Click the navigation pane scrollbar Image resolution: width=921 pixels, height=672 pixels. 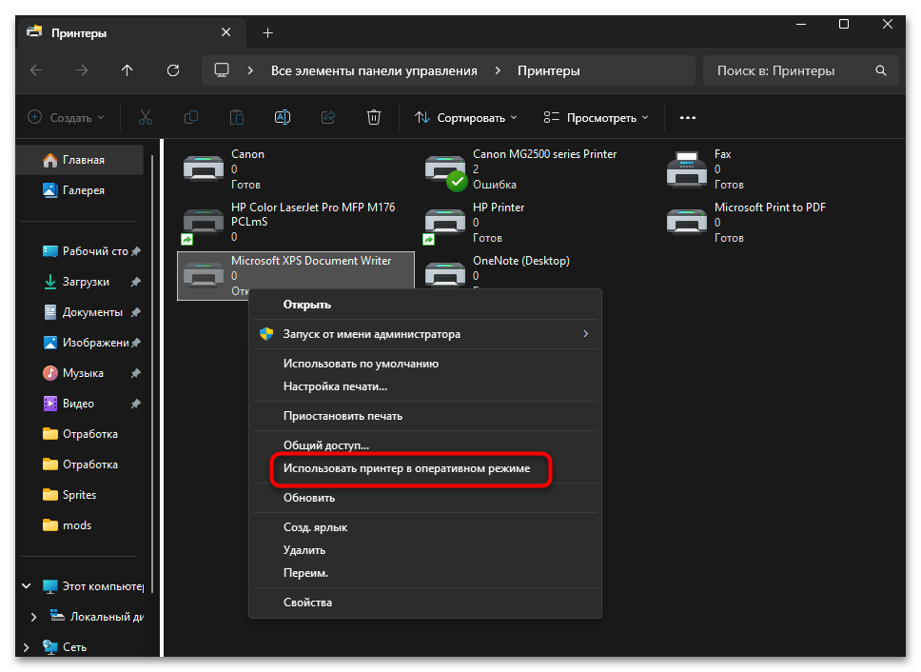point(152,373)
